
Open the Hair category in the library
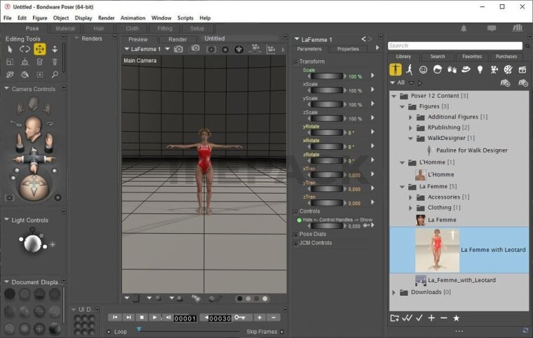pyautogui.click(x=438, y=70)
